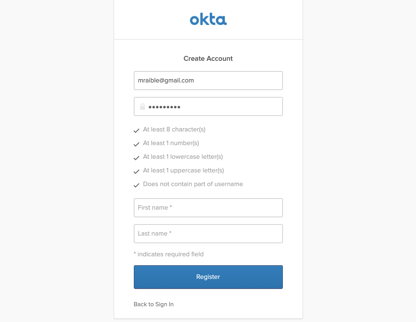Click checkmark beside the lowercase letter rule
Viewport: 416px width, 322px height.
(x=136, y=158)
